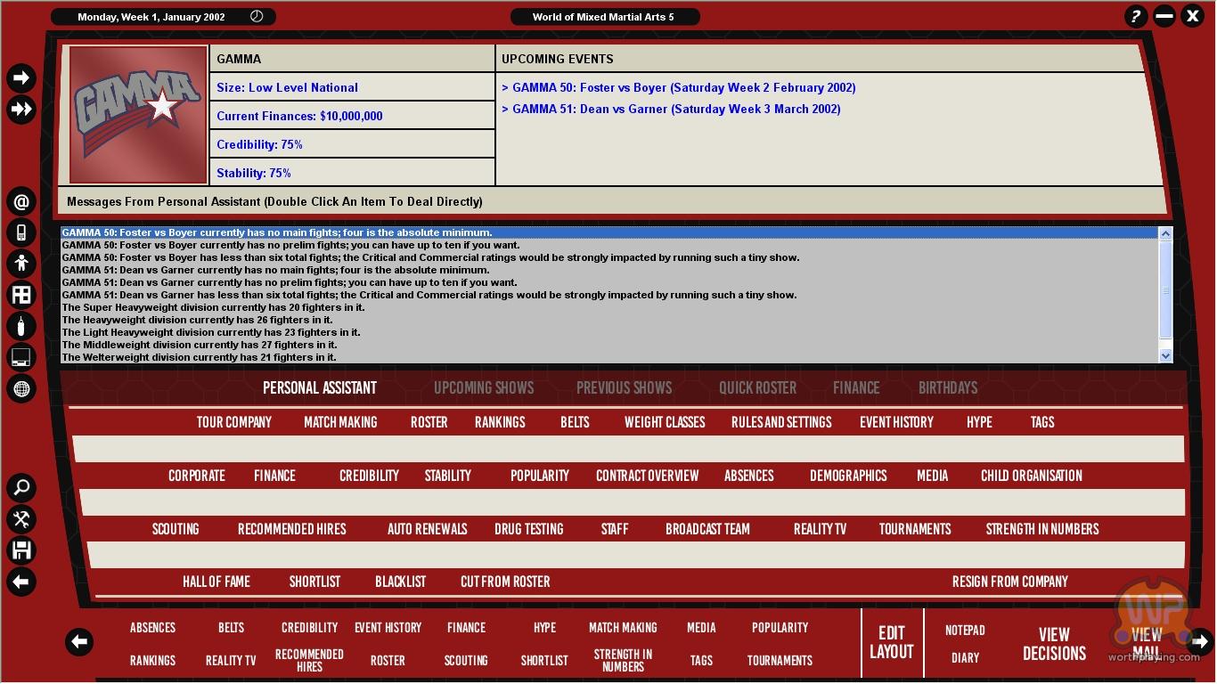Click the double-arrow fast advance icon
This screenshot has width=1217, height=684.
[21, 110]
